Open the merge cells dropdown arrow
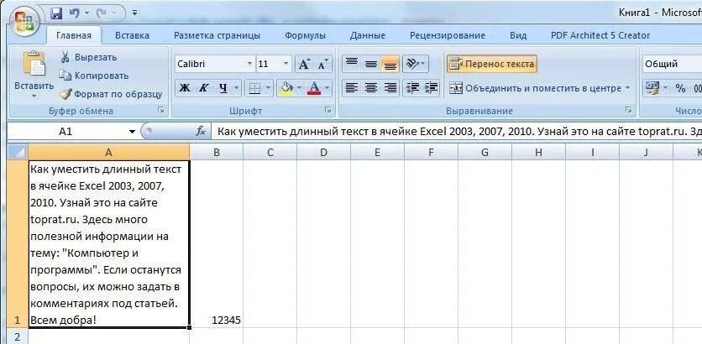This screenshot has width=702, height=344. click(x=627, y=88)
